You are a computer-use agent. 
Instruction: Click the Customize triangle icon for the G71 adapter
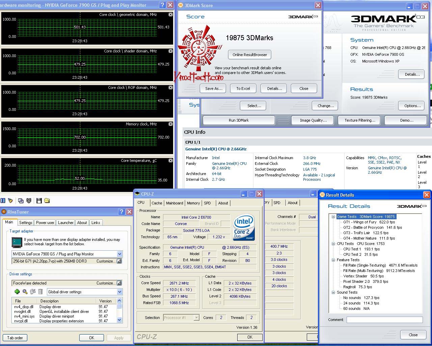tap(119, 261)
